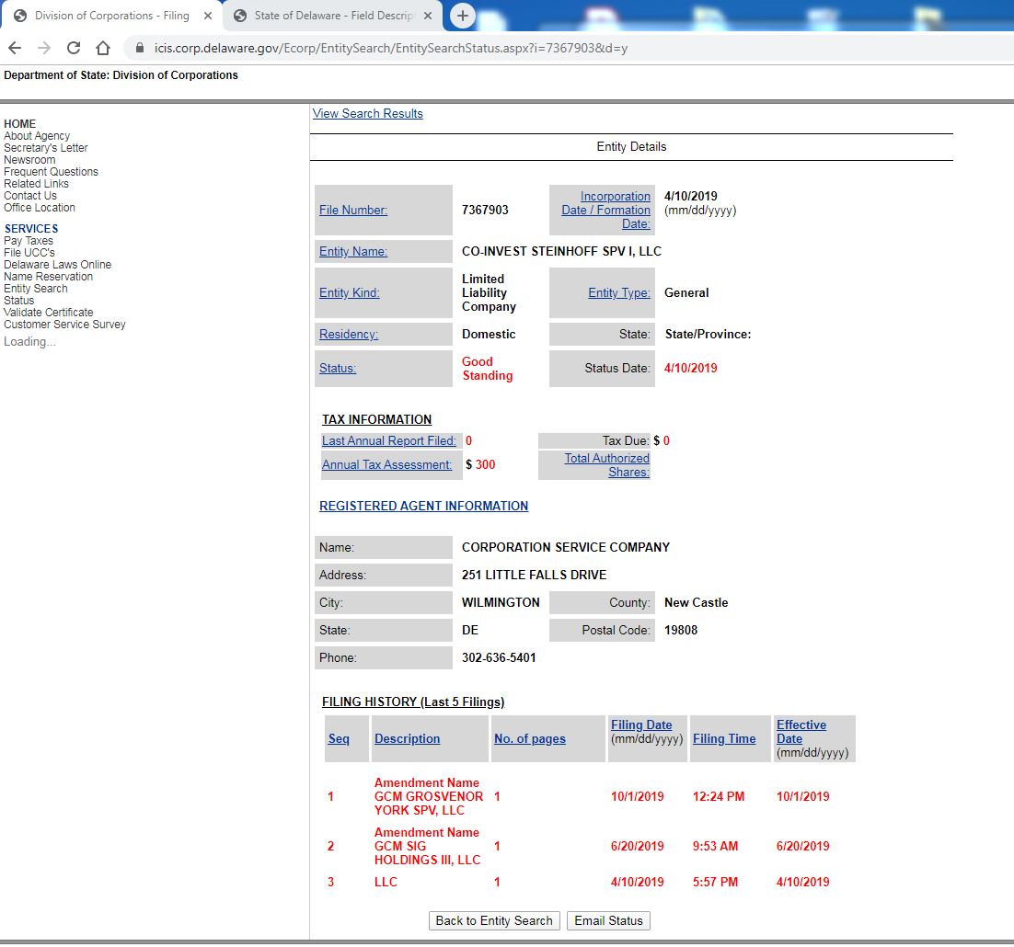Open HOME in the sidebar
The width and height of the screenshot is (1014, 947).
19,124
